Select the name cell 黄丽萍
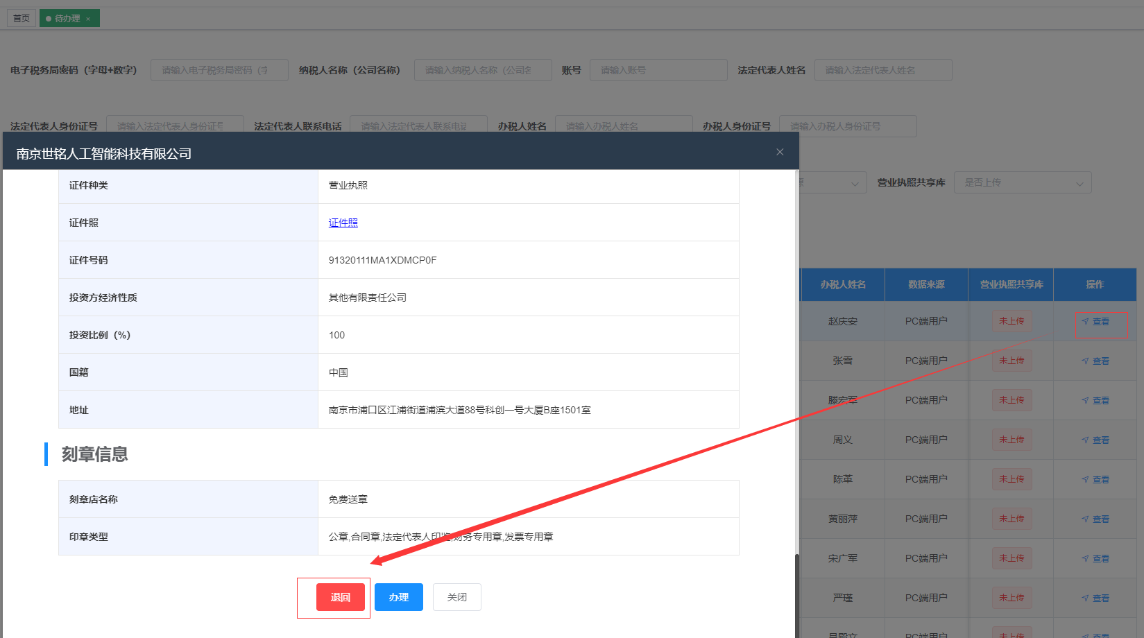The image size is (1144, 638). click(843, 519)
